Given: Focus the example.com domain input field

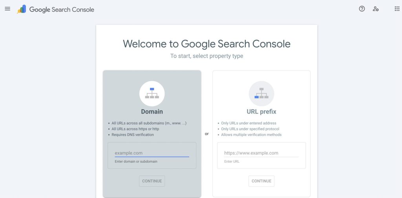Looking at the screenshot, I should click(x=152, y=153).
